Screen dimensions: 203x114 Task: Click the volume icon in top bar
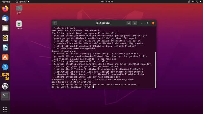click(x=193, y=2)
